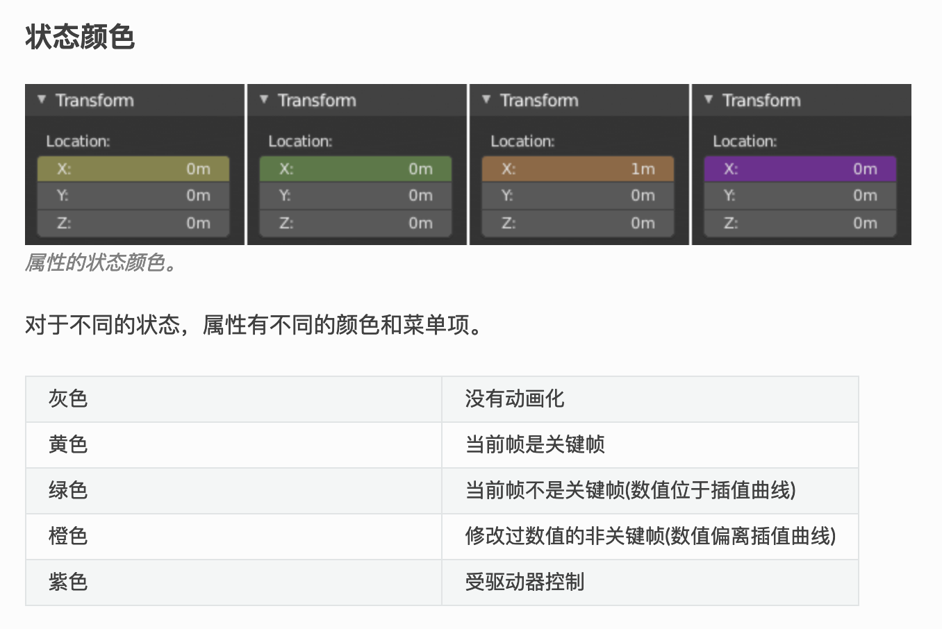Click table cell 当前帧是关键帧

pos(650,445)
